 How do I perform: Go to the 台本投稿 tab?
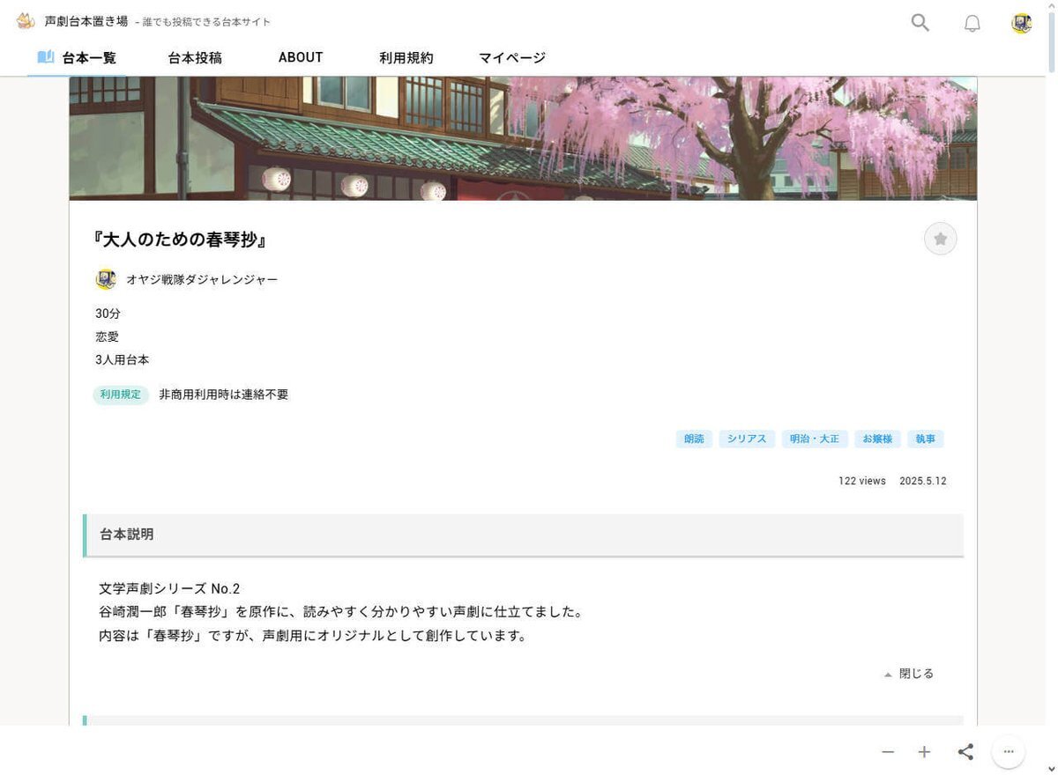coord(195,58)
